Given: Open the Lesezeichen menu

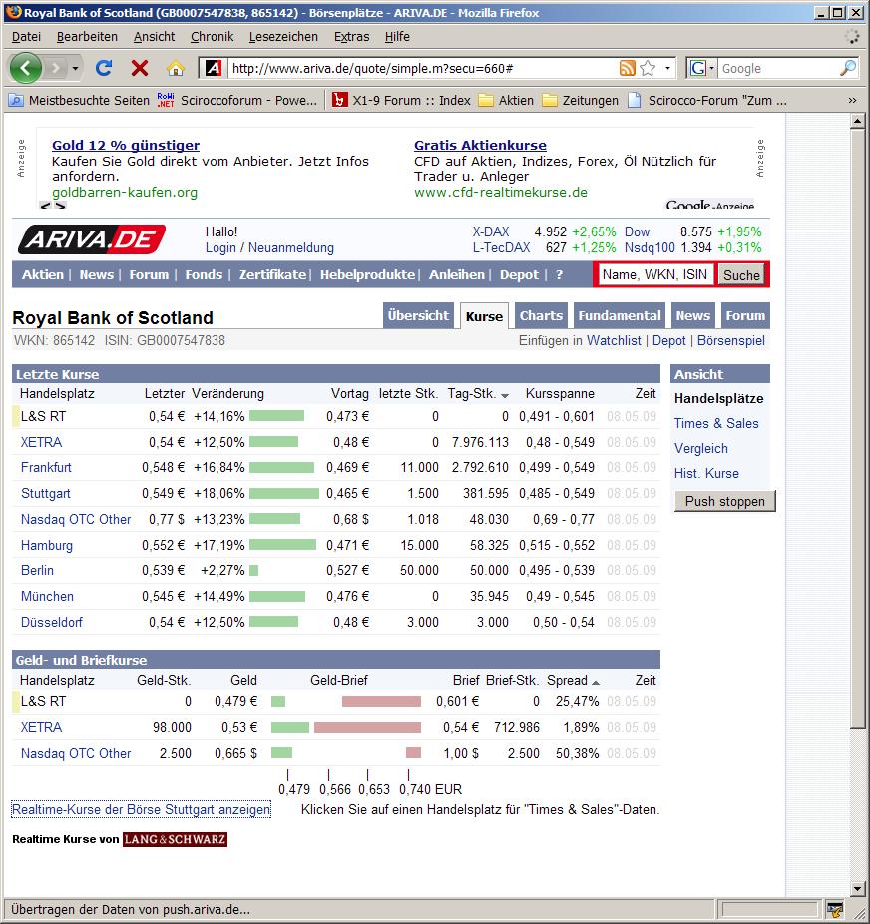Looking at the screenshot, I should tap(283, 37).
